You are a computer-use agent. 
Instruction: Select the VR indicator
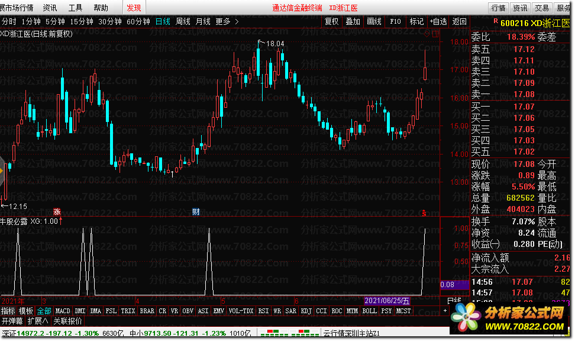tap(175, 311)
